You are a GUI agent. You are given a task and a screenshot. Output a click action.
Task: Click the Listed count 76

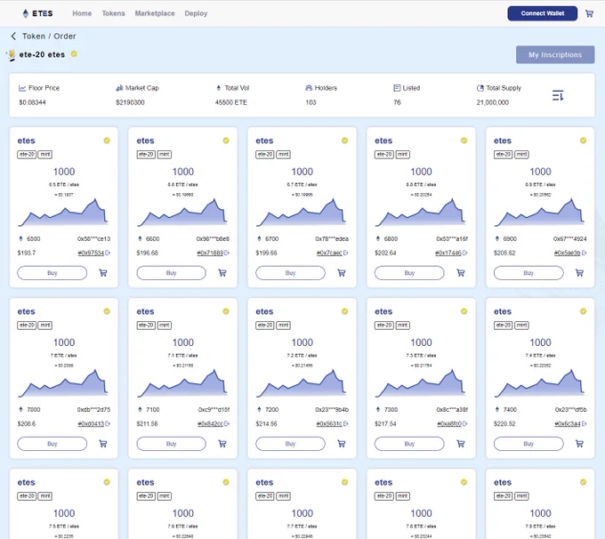pos(397,102)
